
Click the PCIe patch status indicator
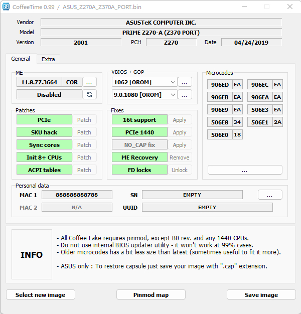[44, 119]
